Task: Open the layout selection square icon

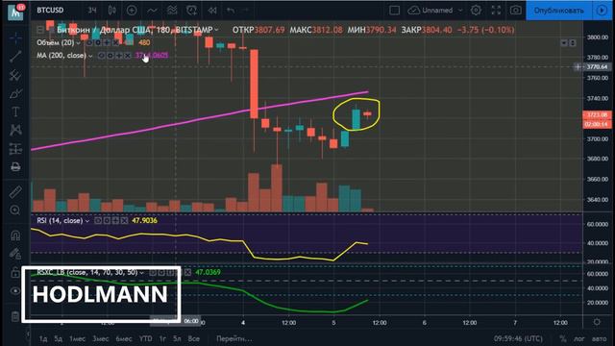Action: click(395, 11)
